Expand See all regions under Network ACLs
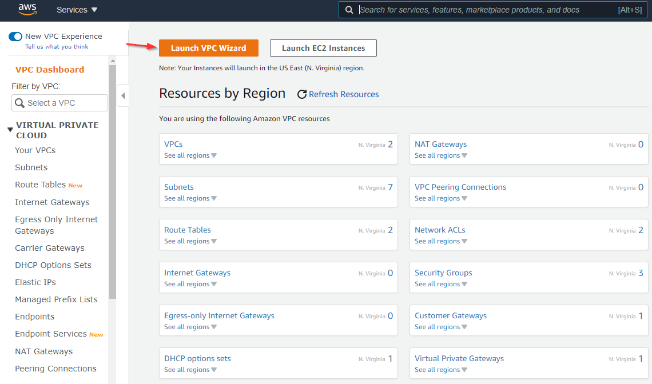 pyautogui.click(x=441, y=241)
